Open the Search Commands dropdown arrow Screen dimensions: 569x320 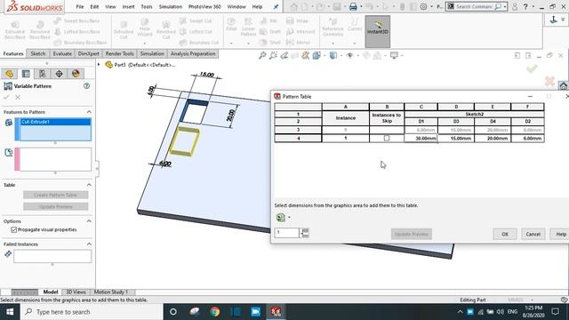click(505, 6)
